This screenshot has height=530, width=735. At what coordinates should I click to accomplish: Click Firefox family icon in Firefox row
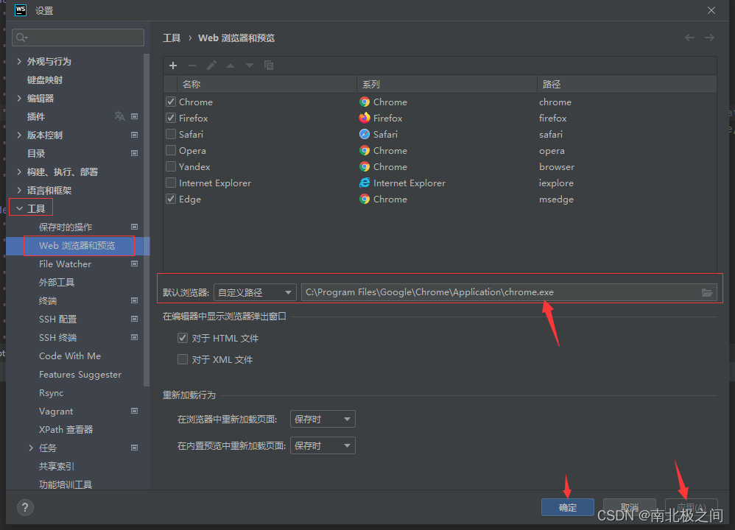point(365,118)
